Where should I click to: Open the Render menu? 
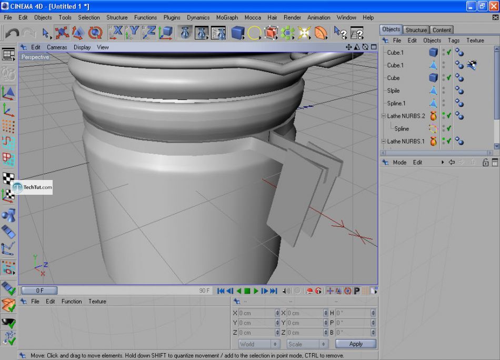pos(292,17)
